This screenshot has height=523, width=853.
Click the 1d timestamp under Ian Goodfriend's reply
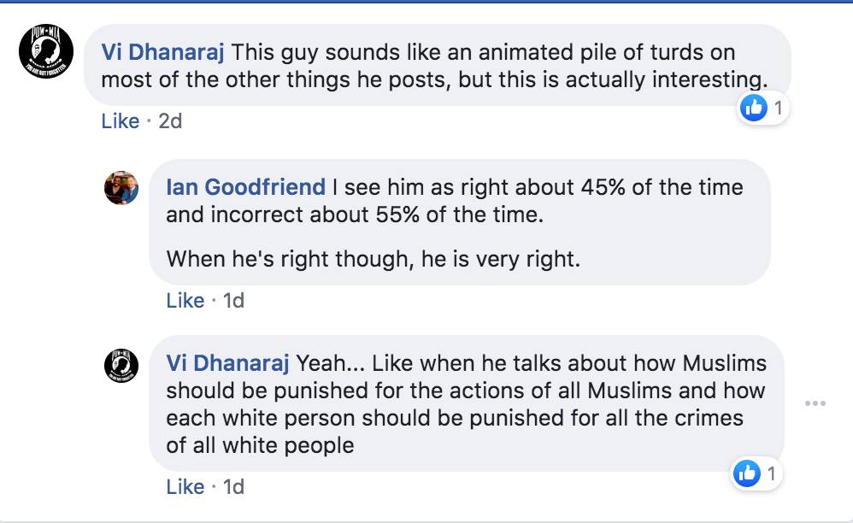coord(233,301)
